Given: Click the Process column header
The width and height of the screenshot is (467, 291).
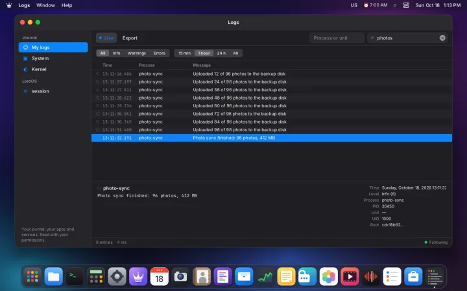Looking at the screenshot, I should tap(147, 65).
